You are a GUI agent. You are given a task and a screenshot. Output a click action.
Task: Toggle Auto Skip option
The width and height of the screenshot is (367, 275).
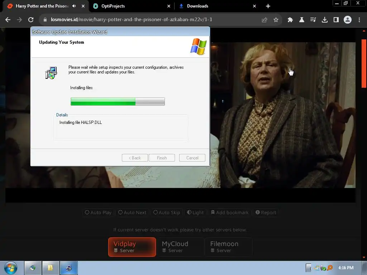pyautogui.click(x=167, y=213)
